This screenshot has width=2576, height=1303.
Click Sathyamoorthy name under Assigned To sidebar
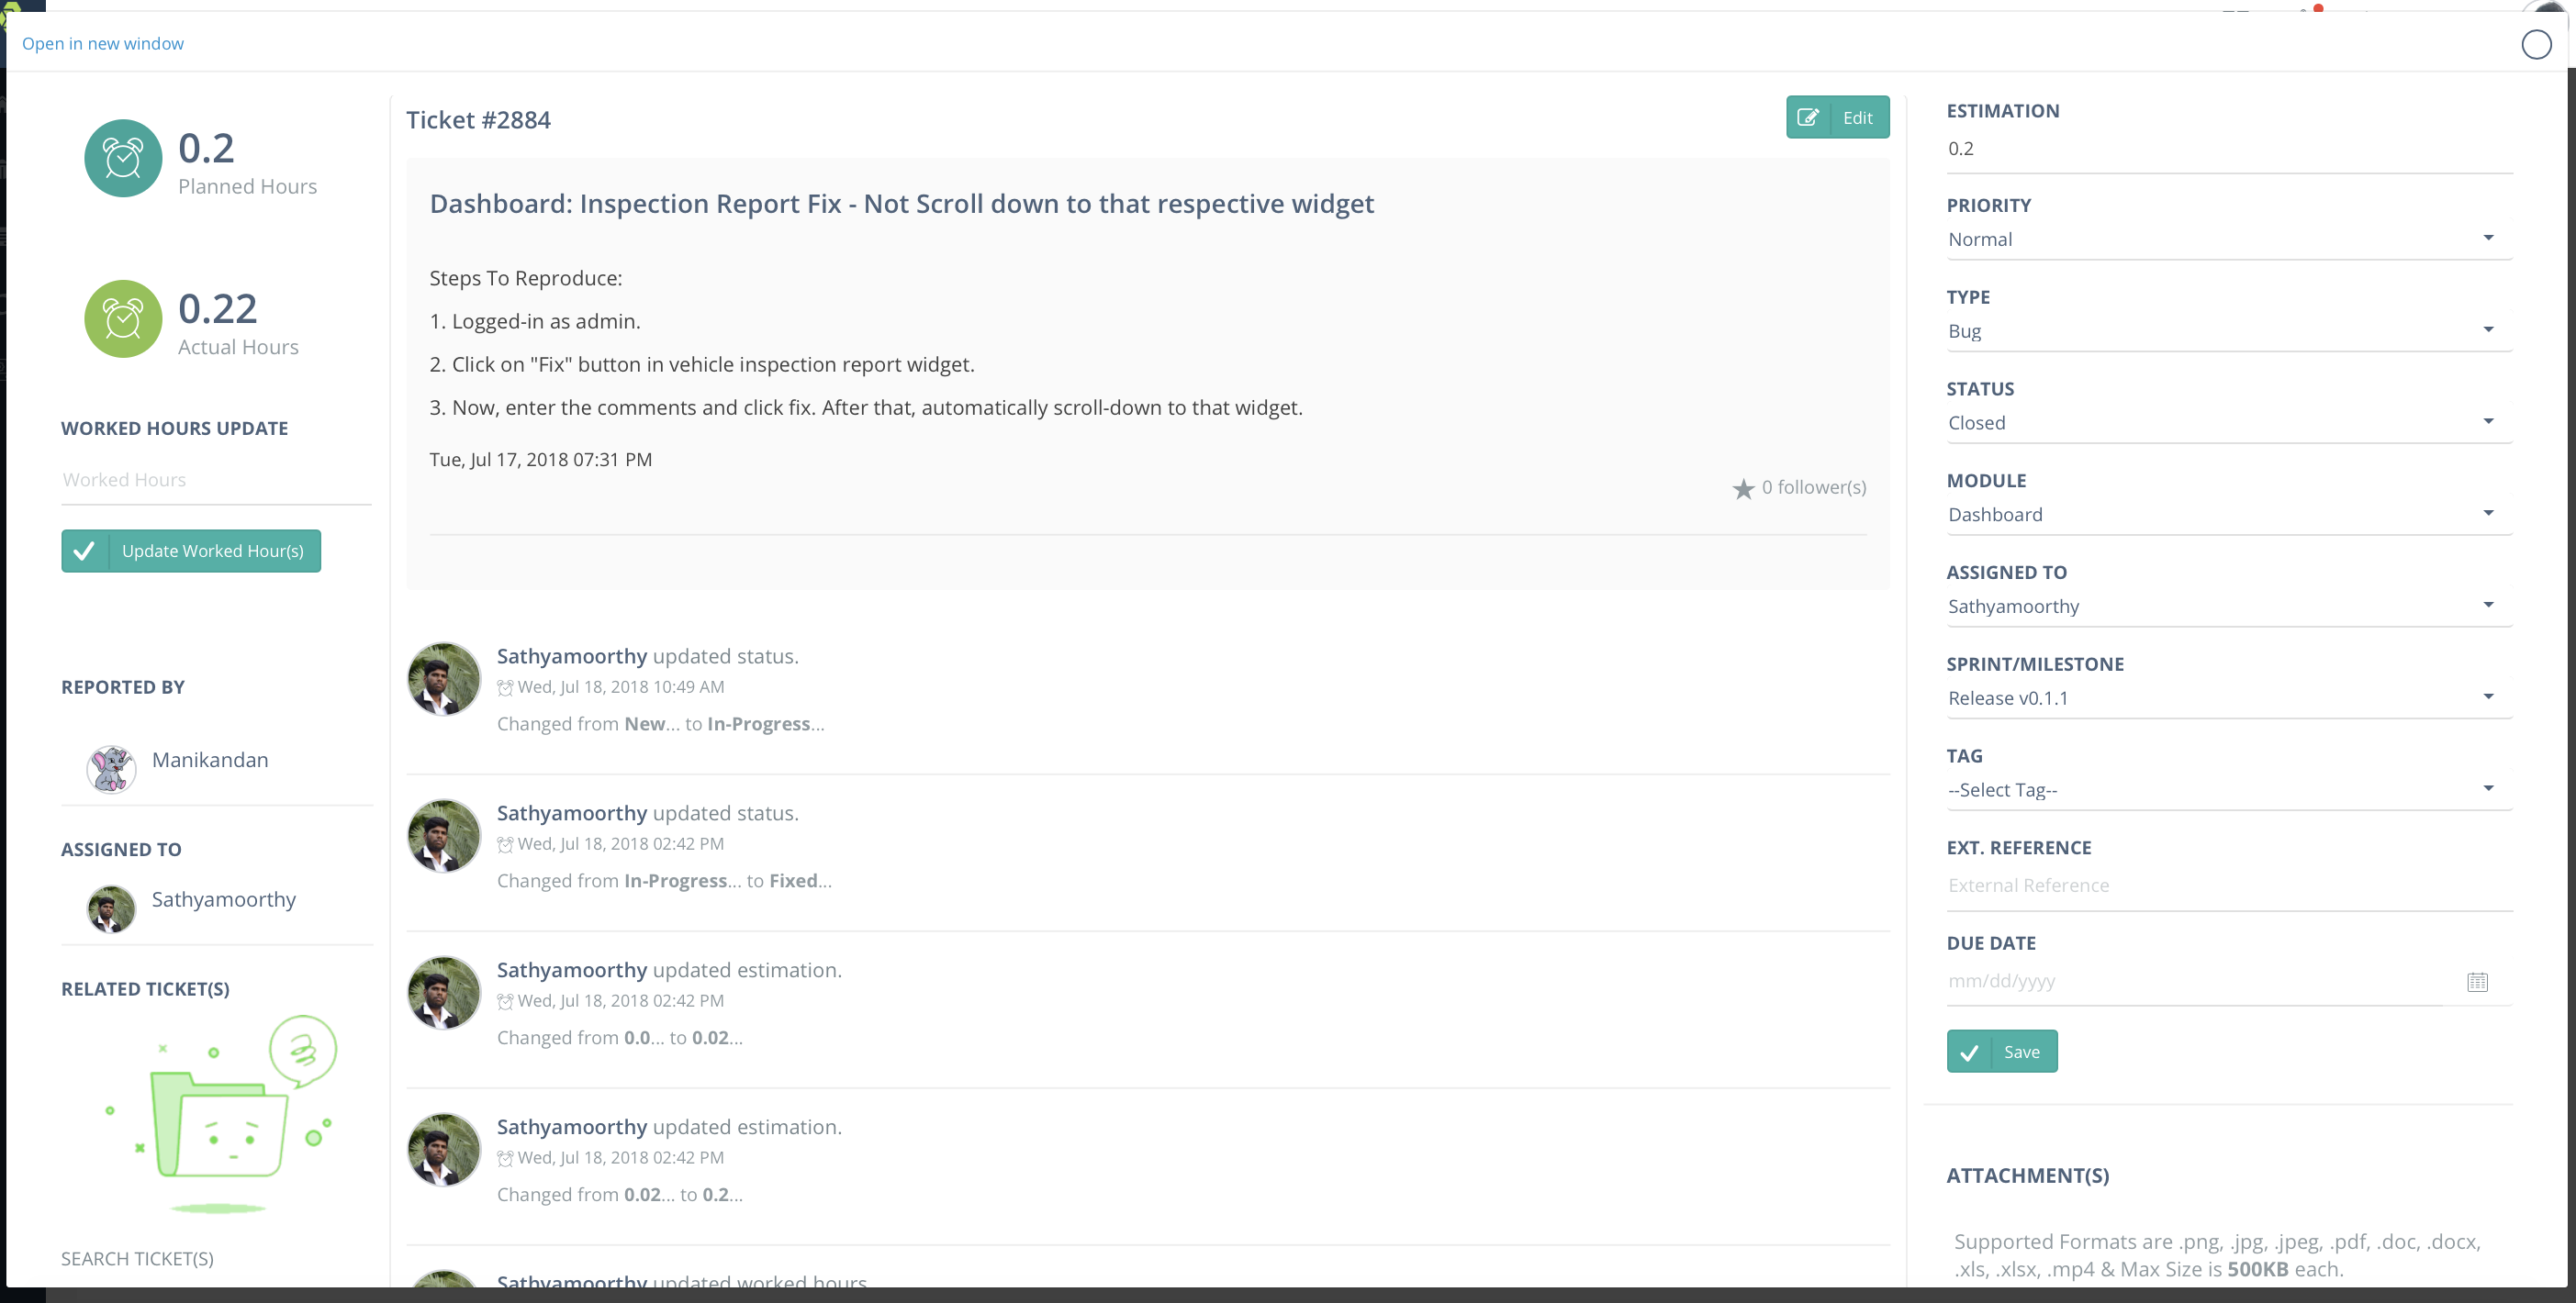coord(224,900)
